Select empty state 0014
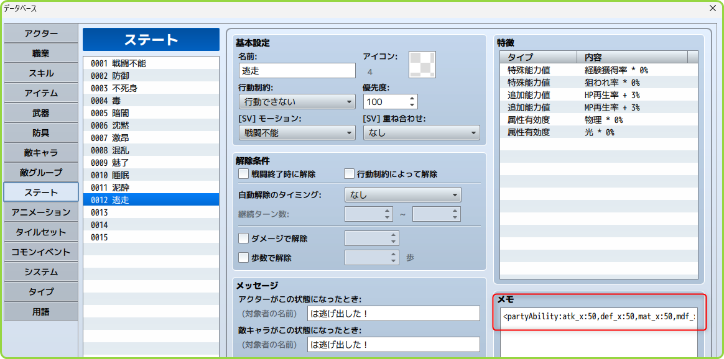The width and height of the screenshot is (724, 359). pyautogui.click(x=151, y=225)
